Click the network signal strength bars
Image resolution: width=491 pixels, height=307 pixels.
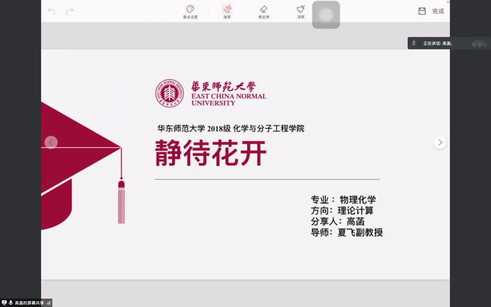pyautogui.click(x=48, y=303)
